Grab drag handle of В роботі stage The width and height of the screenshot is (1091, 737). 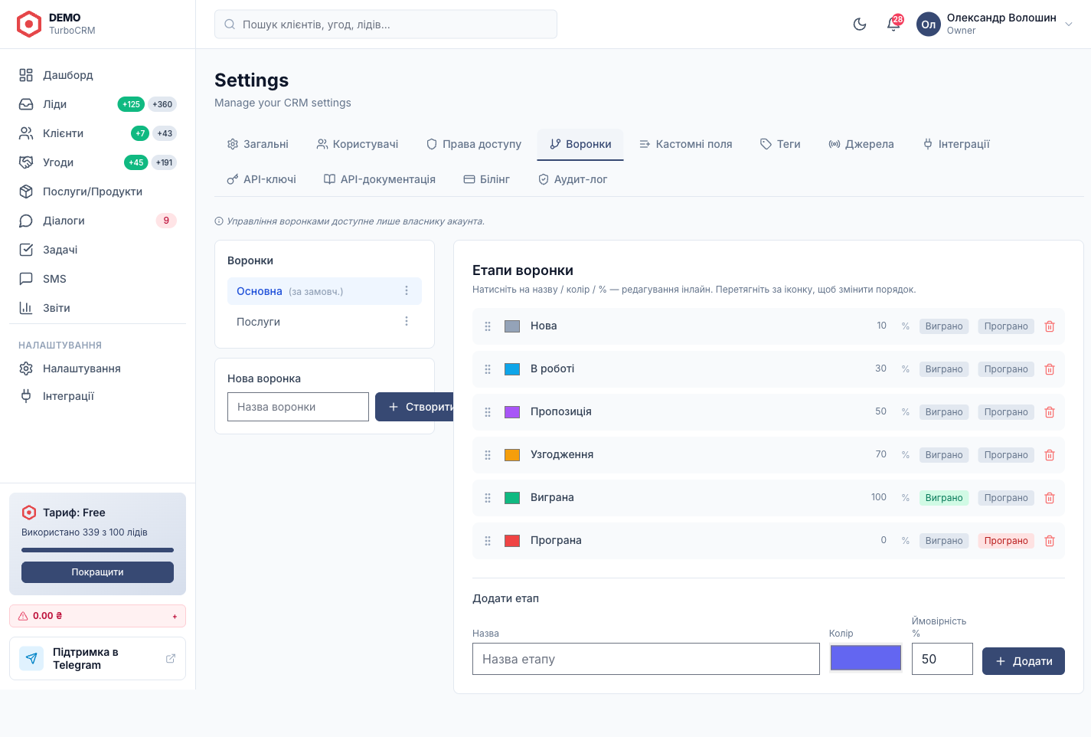pyautogui.click(x=488, y=369)
